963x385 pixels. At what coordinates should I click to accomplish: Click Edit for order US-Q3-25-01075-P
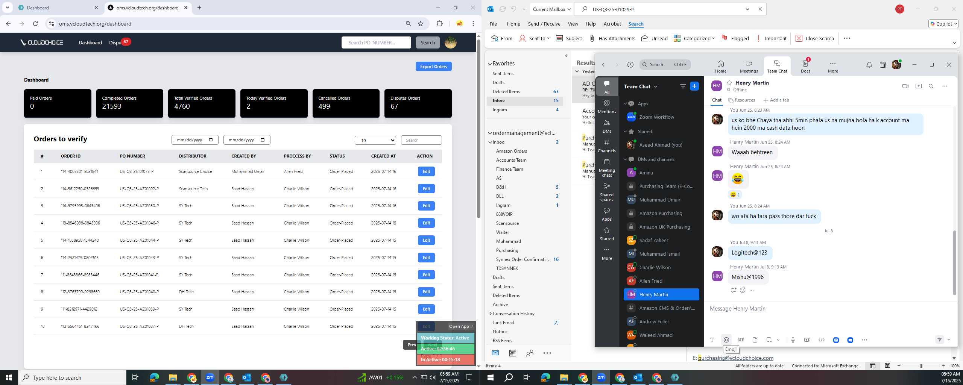426,171
